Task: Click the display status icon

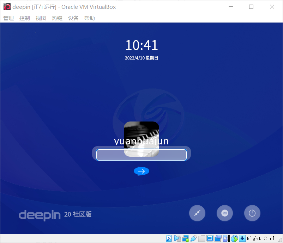Action: click(x=210, y=238)
